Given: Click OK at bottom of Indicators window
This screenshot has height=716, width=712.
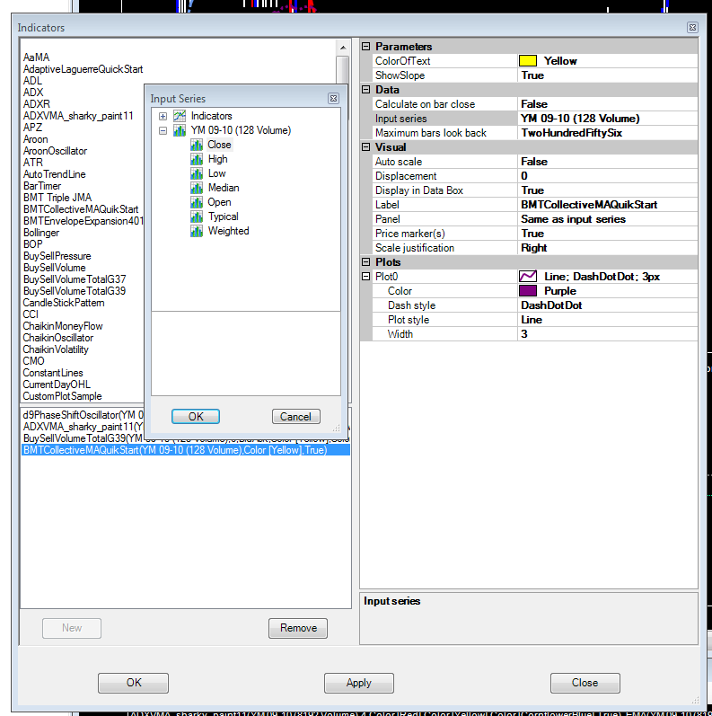Looking at the screenshot, I should click(x=133, y=683).
